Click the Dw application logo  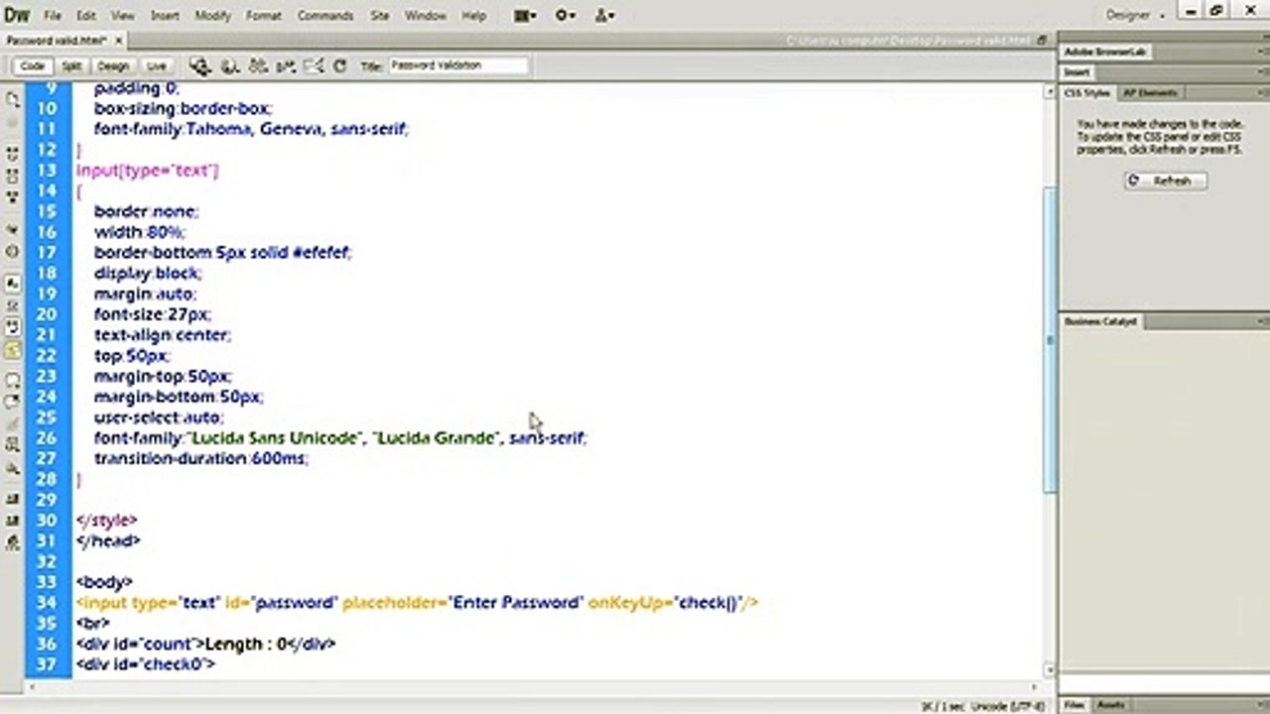click(17, 16)
